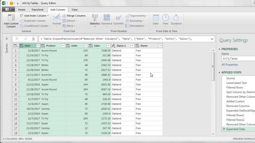Screen dimensions: 255x143
Task: Click the Conditional Column icon
Action: 22,26
